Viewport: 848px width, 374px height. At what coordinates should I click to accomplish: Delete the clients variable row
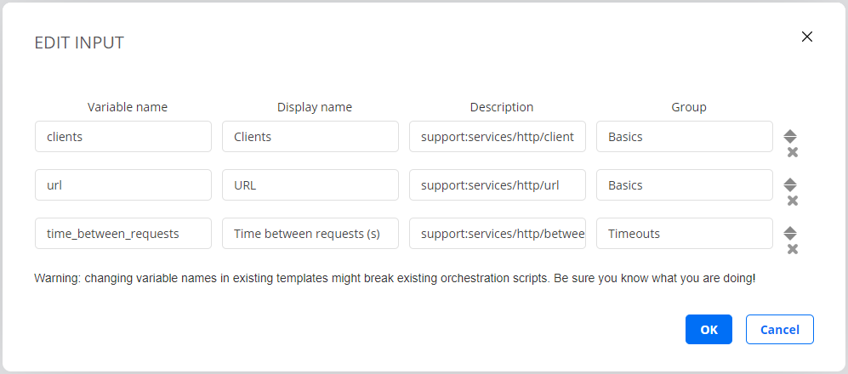point(792,152)
